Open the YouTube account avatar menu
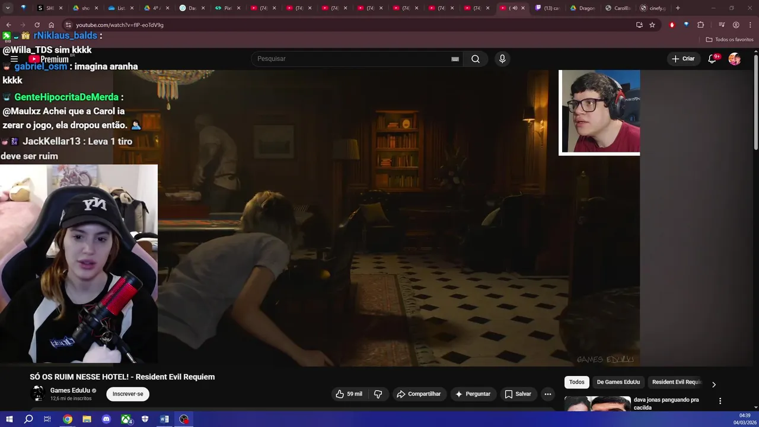The width and height of the screenshot is (759, 427). [x=735, y=59]
